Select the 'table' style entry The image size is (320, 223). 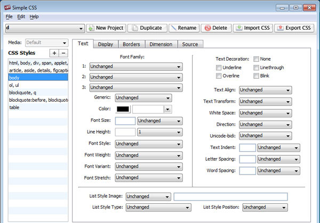click(38, 108)
